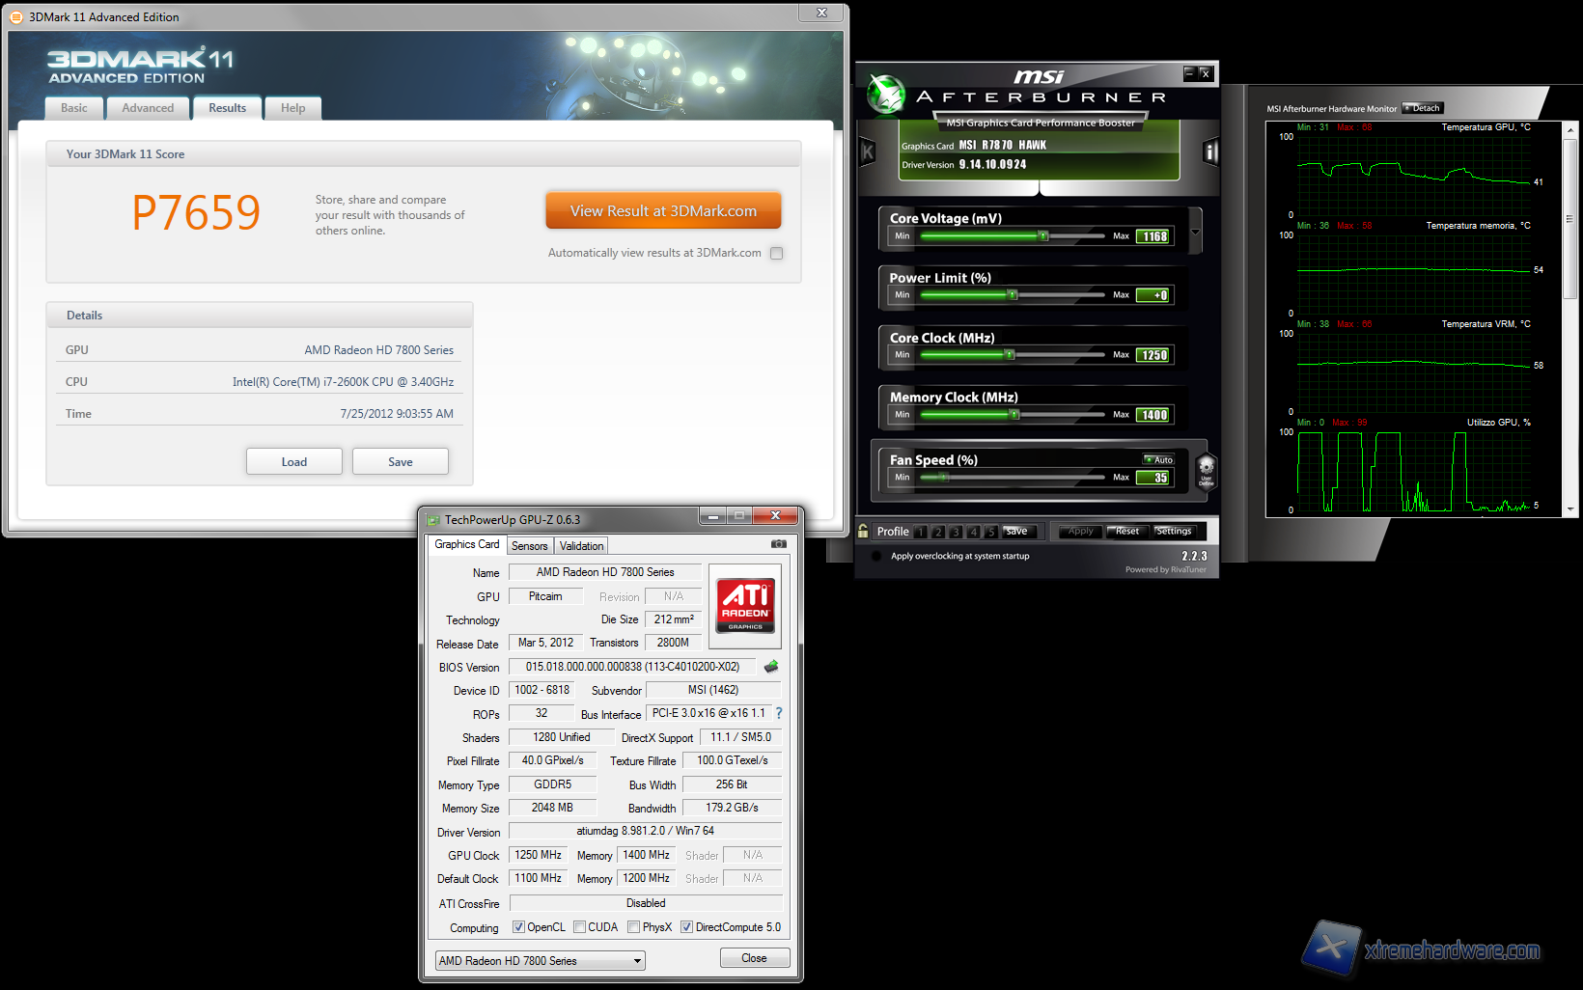Open Afterburner Settings

1174,532
